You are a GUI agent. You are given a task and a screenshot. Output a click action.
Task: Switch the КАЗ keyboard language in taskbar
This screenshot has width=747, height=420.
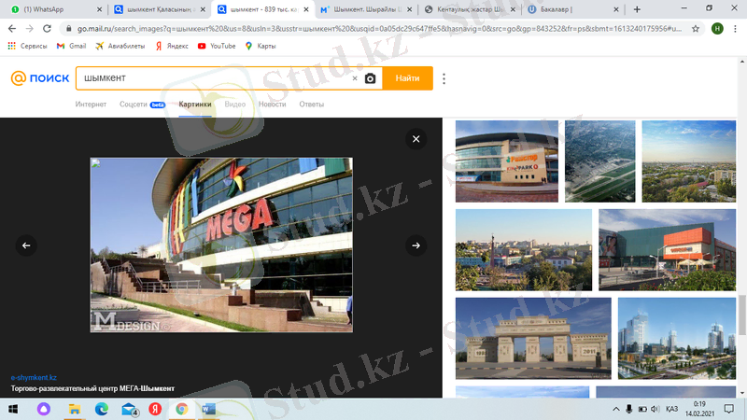point(670,409)
